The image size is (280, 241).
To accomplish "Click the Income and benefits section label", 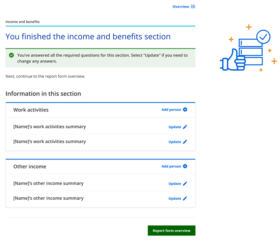I will click(x=23, y=22).
